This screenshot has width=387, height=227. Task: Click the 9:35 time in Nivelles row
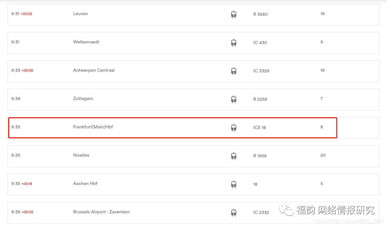pyautogui.click(x=16, y=155)
